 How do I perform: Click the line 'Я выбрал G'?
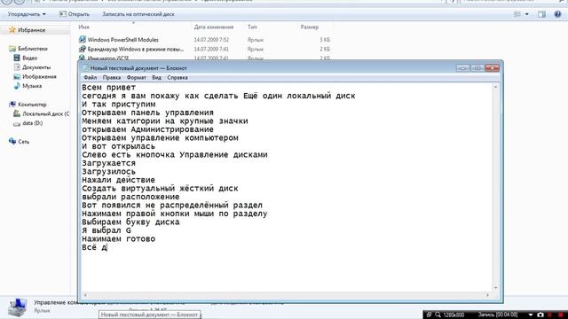106,230
